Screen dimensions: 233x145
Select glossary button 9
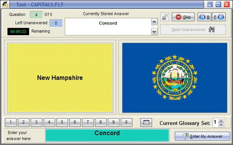click(113, 123)
